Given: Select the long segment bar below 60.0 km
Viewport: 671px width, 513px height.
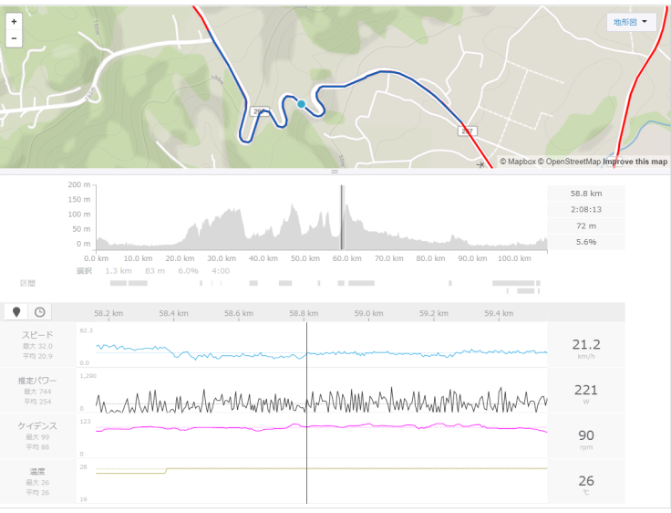Looking at the screenshot, I should (x=361, y=283).
